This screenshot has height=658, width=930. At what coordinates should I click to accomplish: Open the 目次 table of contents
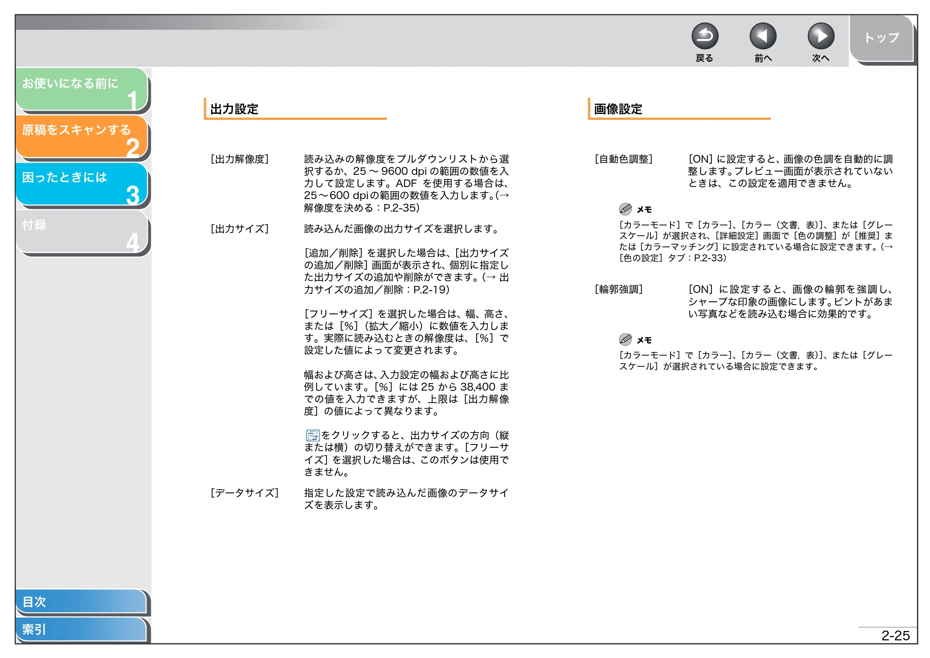81,601
